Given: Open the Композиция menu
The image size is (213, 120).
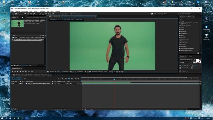Looking at the screenshot, I should pyautogui.click(x=25, y=11).
